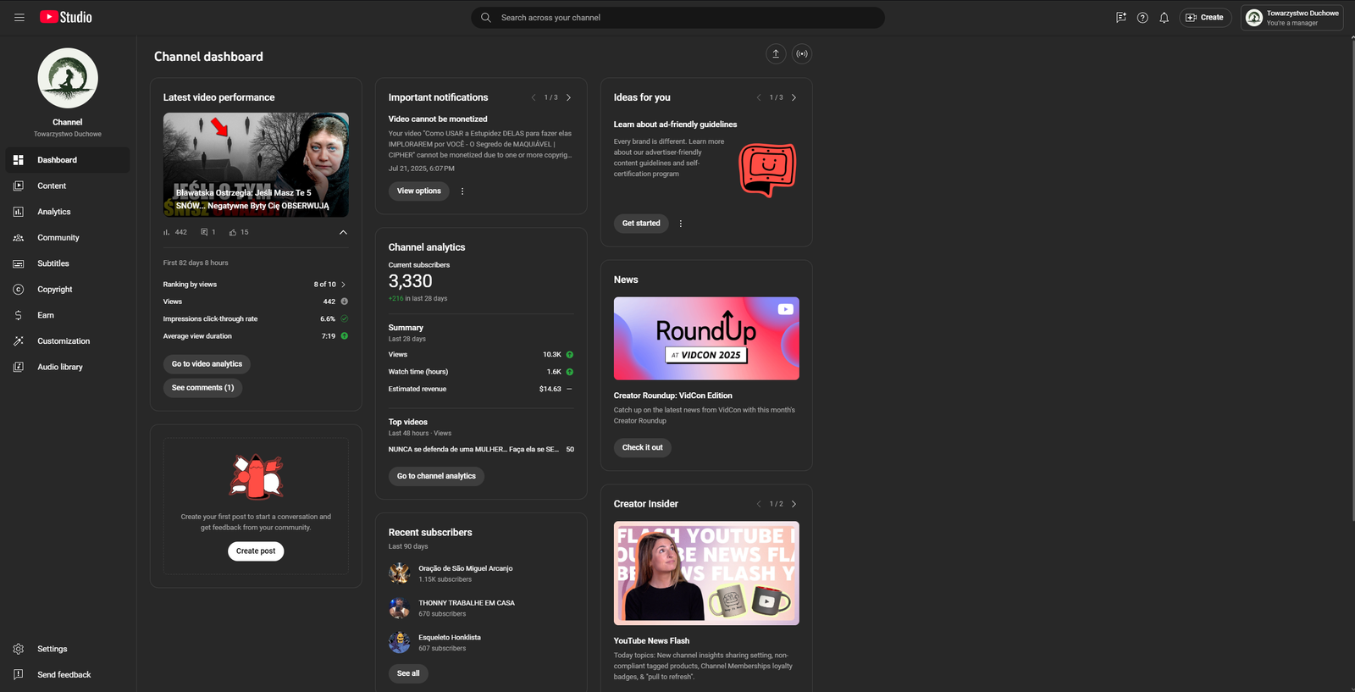
Task: Open Copyright in the sidebar
Action: 68,290
